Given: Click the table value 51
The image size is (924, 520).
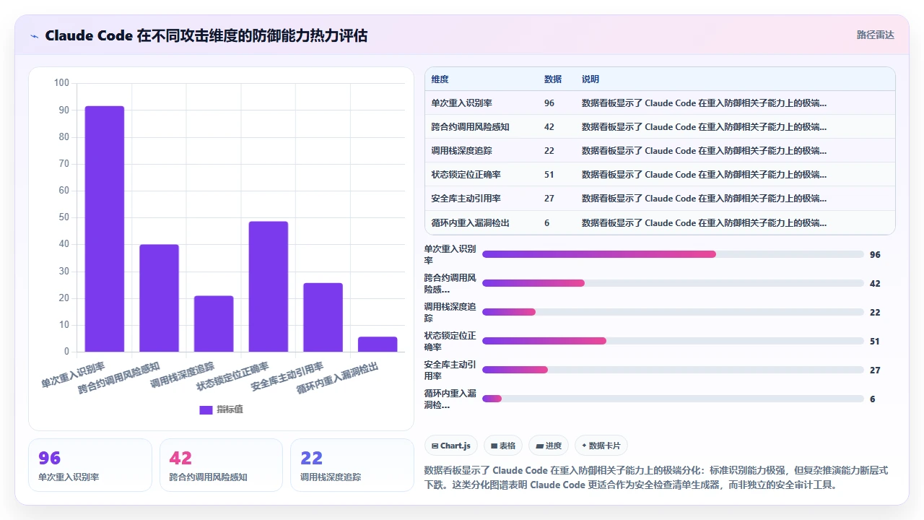Looking at the screenshot, I should click(x=549, y=175).
